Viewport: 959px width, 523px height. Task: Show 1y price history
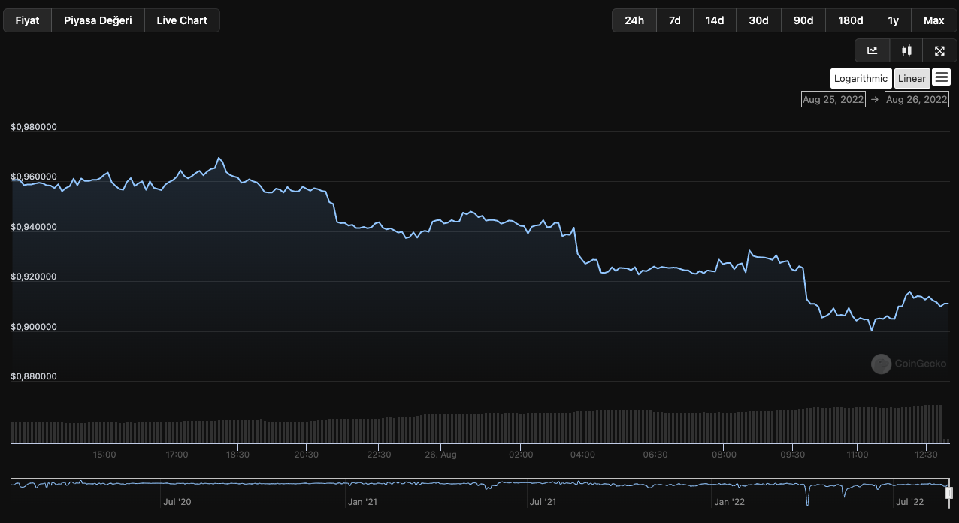[894, 20]
